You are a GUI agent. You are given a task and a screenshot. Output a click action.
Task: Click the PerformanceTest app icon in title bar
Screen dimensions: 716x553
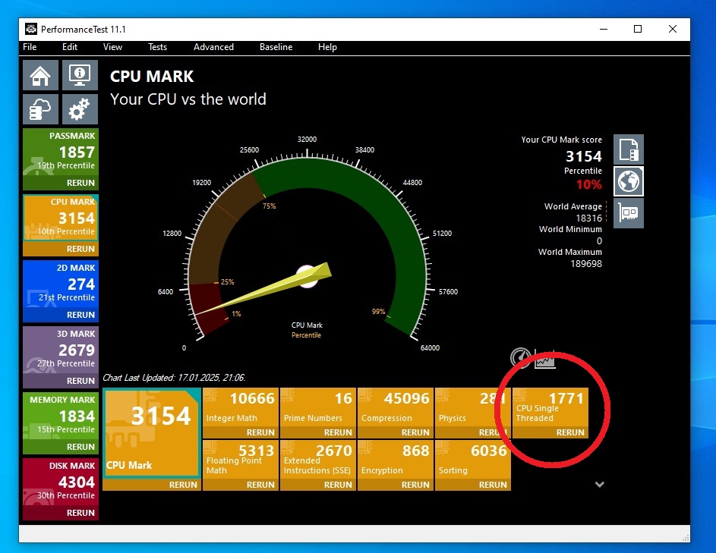pyautogui.click(x=30, y=29)
